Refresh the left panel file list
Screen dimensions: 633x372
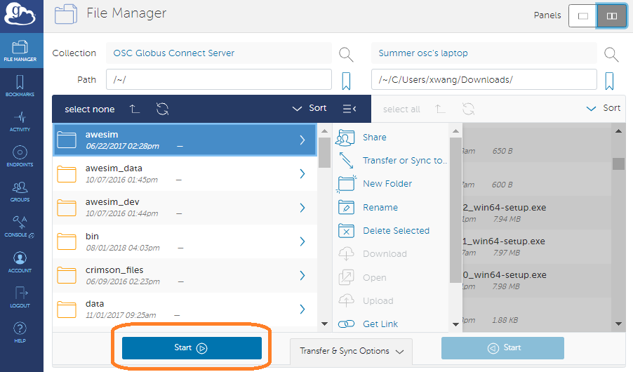coord(162,109)
